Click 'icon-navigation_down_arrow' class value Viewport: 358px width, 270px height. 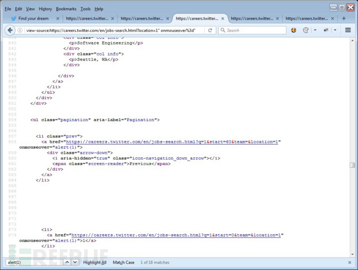tap(168, 158)
